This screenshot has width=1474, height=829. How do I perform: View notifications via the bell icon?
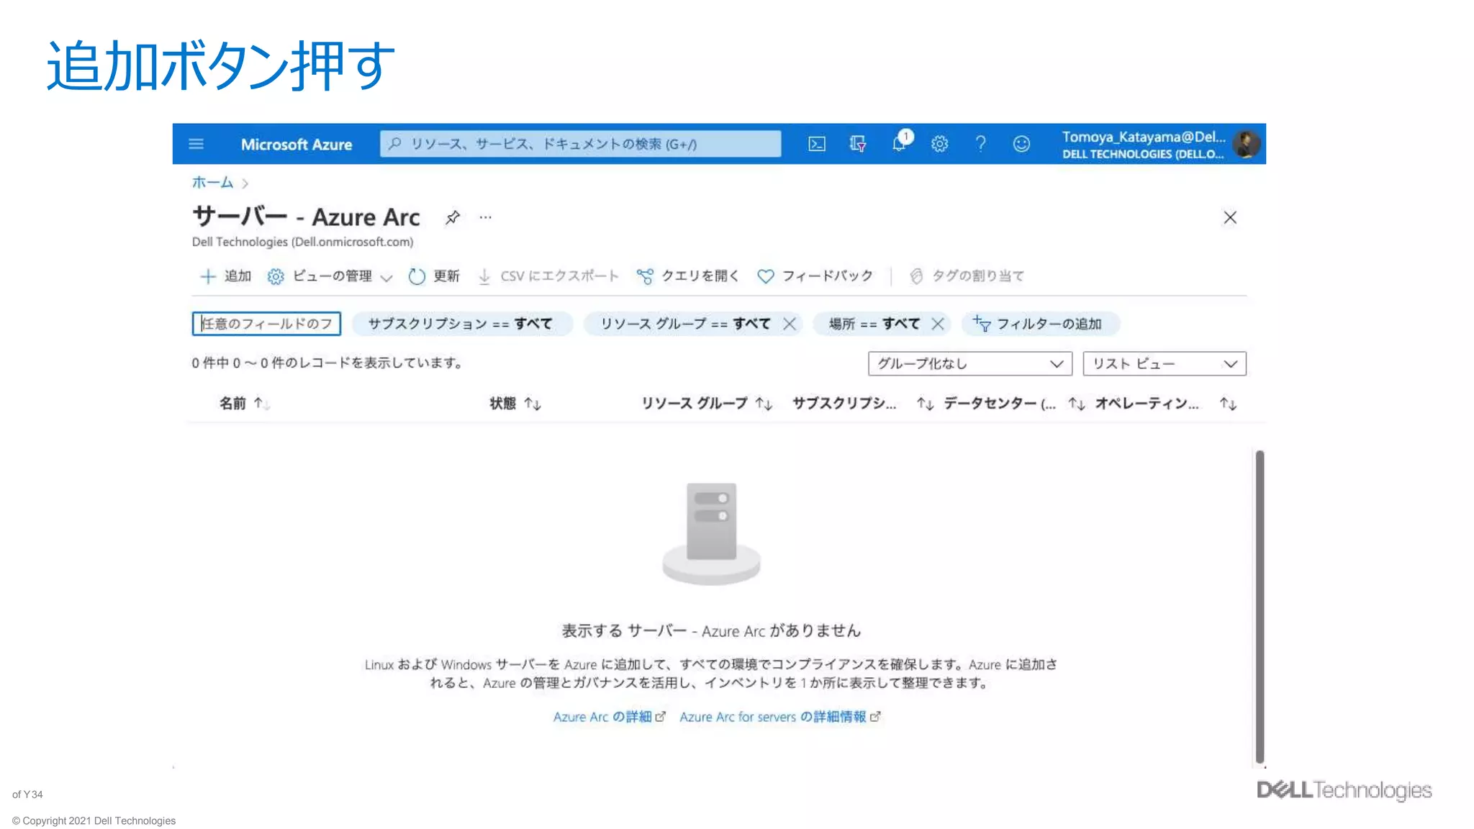900,142
